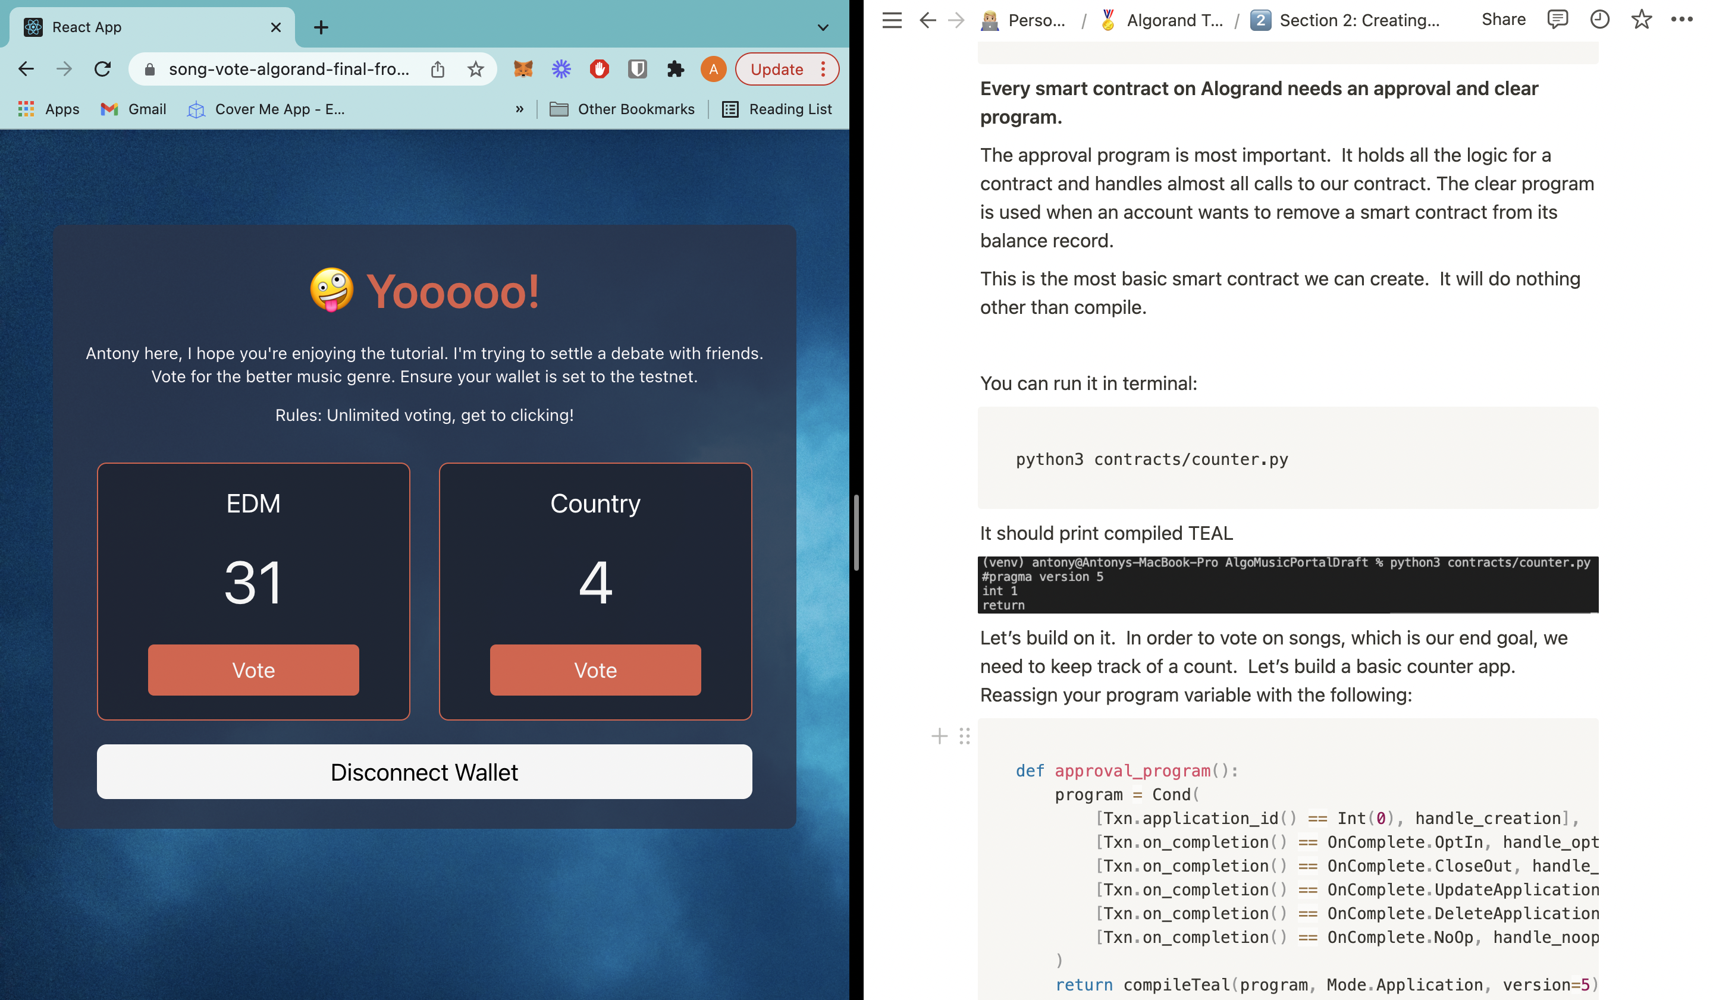Click the Disconnect Wallet button

pyautogui.click(x=424, y=772)
